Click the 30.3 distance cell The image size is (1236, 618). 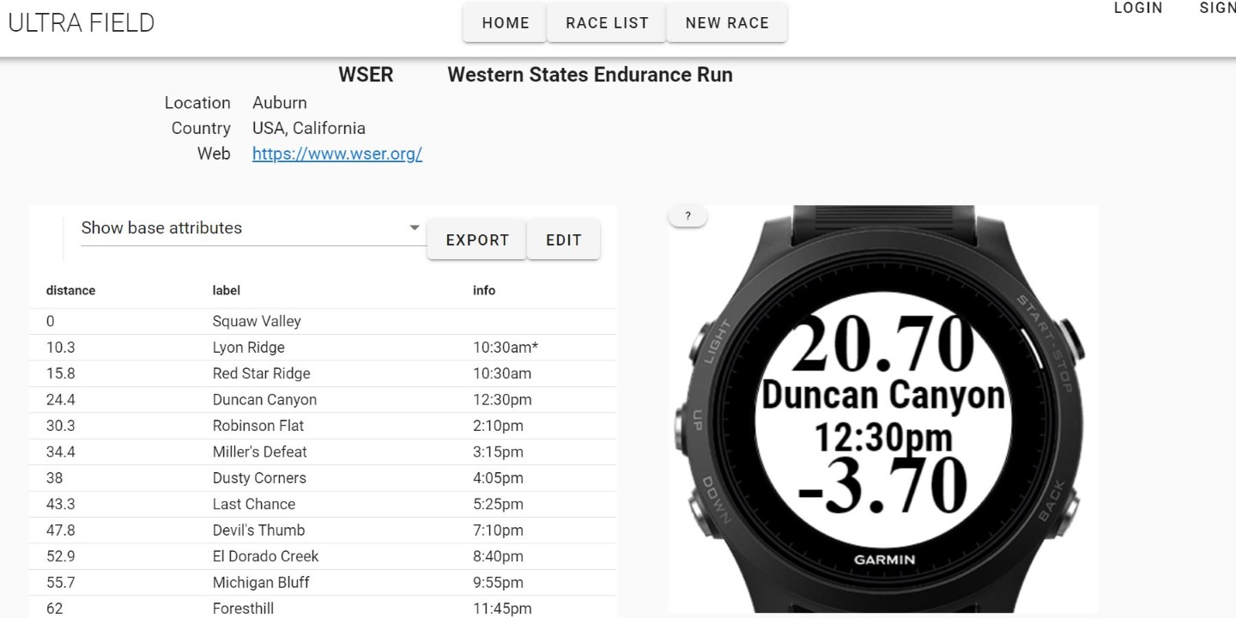point(60,426)
